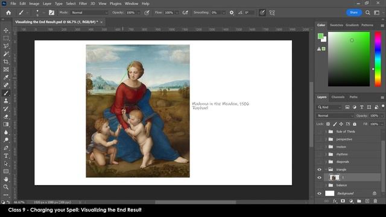The image size is (386, 217).
Task: Select the Path Selection tool
Action: (x=6, y=163)
